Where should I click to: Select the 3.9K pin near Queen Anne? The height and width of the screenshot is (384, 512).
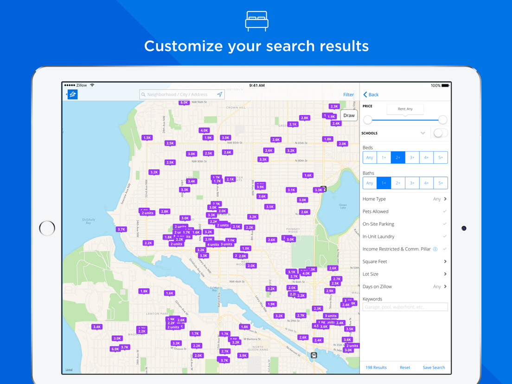(243, 356)
